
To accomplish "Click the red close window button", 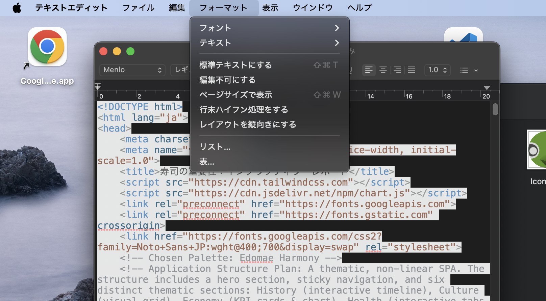I will [x=103, y=51].
